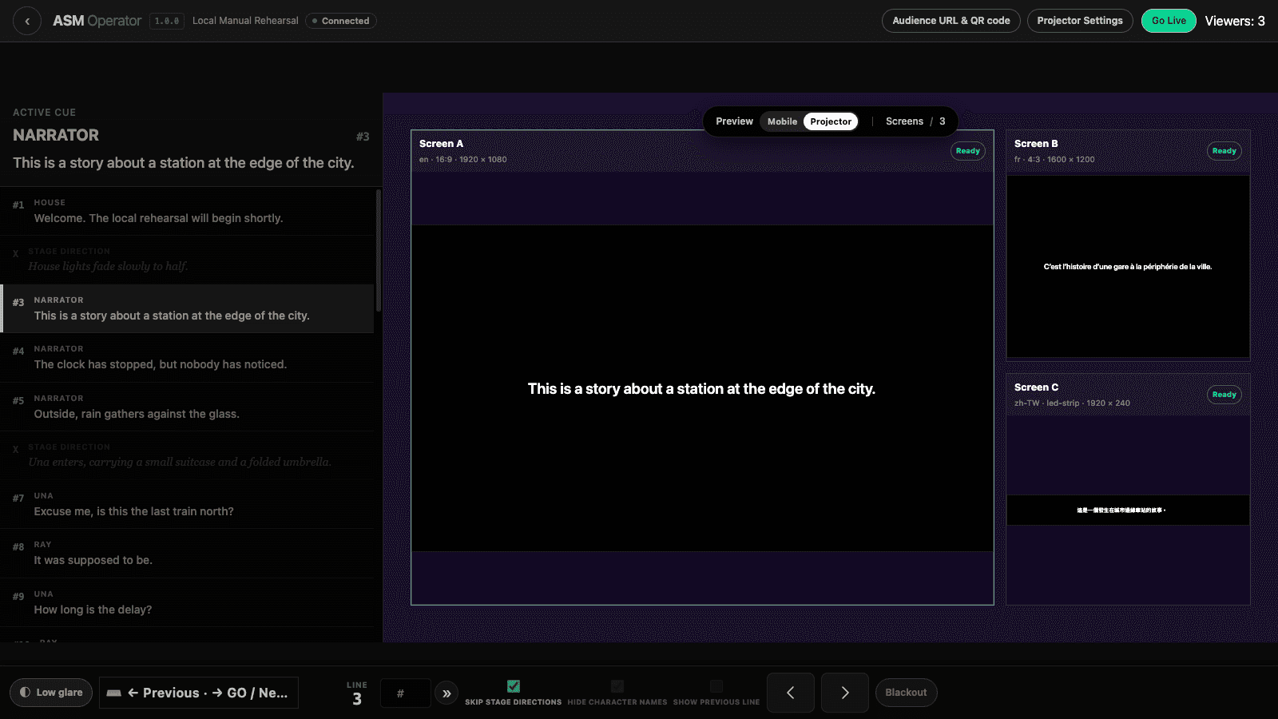Click the cue list scrollbar

tap(378, 250)
